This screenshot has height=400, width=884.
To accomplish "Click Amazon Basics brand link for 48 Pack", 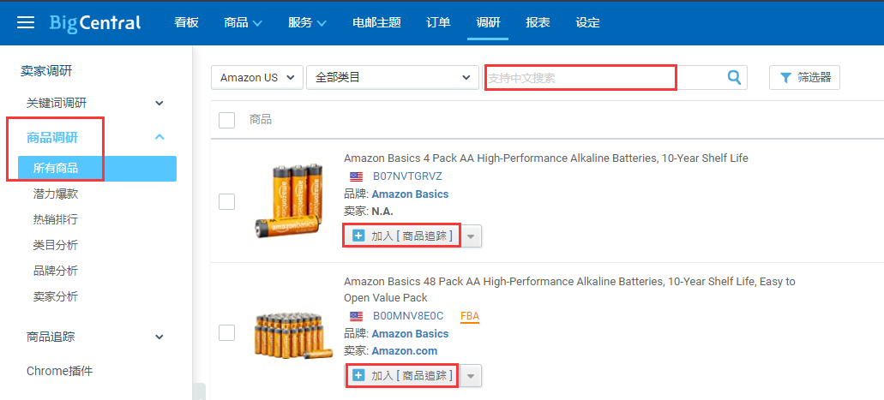I will click(x=410, y=333).
